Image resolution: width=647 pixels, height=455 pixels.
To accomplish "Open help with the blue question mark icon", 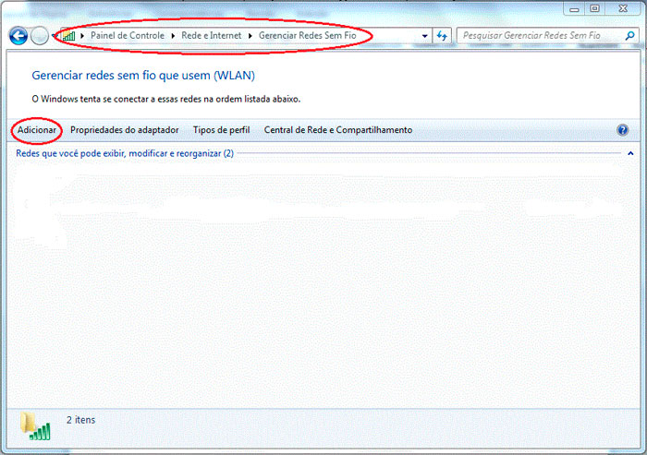I will tap(622, 130).
